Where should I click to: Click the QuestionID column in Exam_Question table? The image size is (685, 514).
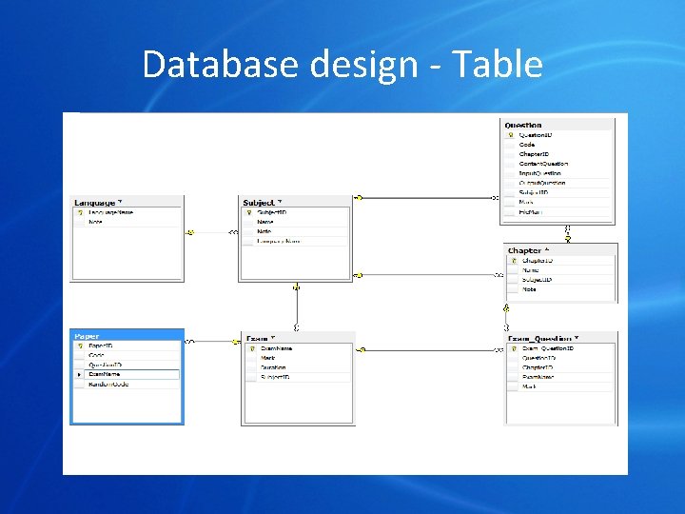pos(561,359)
